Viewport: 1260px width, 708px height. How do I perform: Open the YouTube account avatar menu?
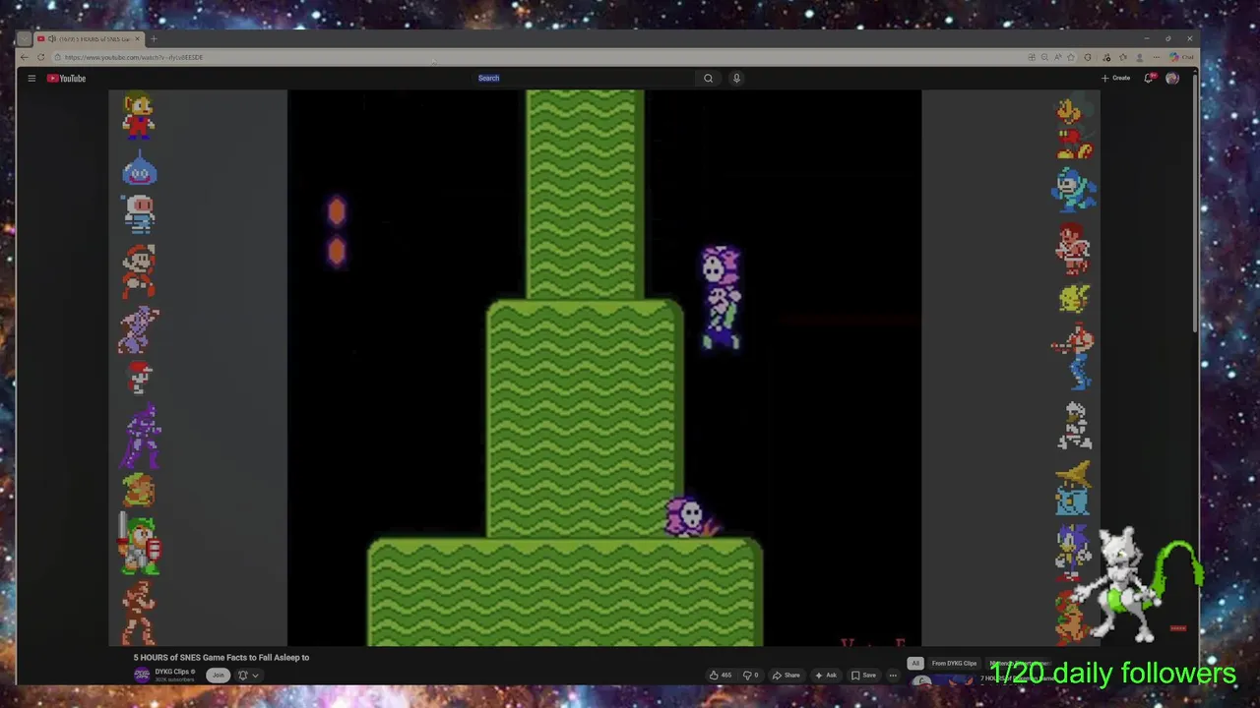1172,78
